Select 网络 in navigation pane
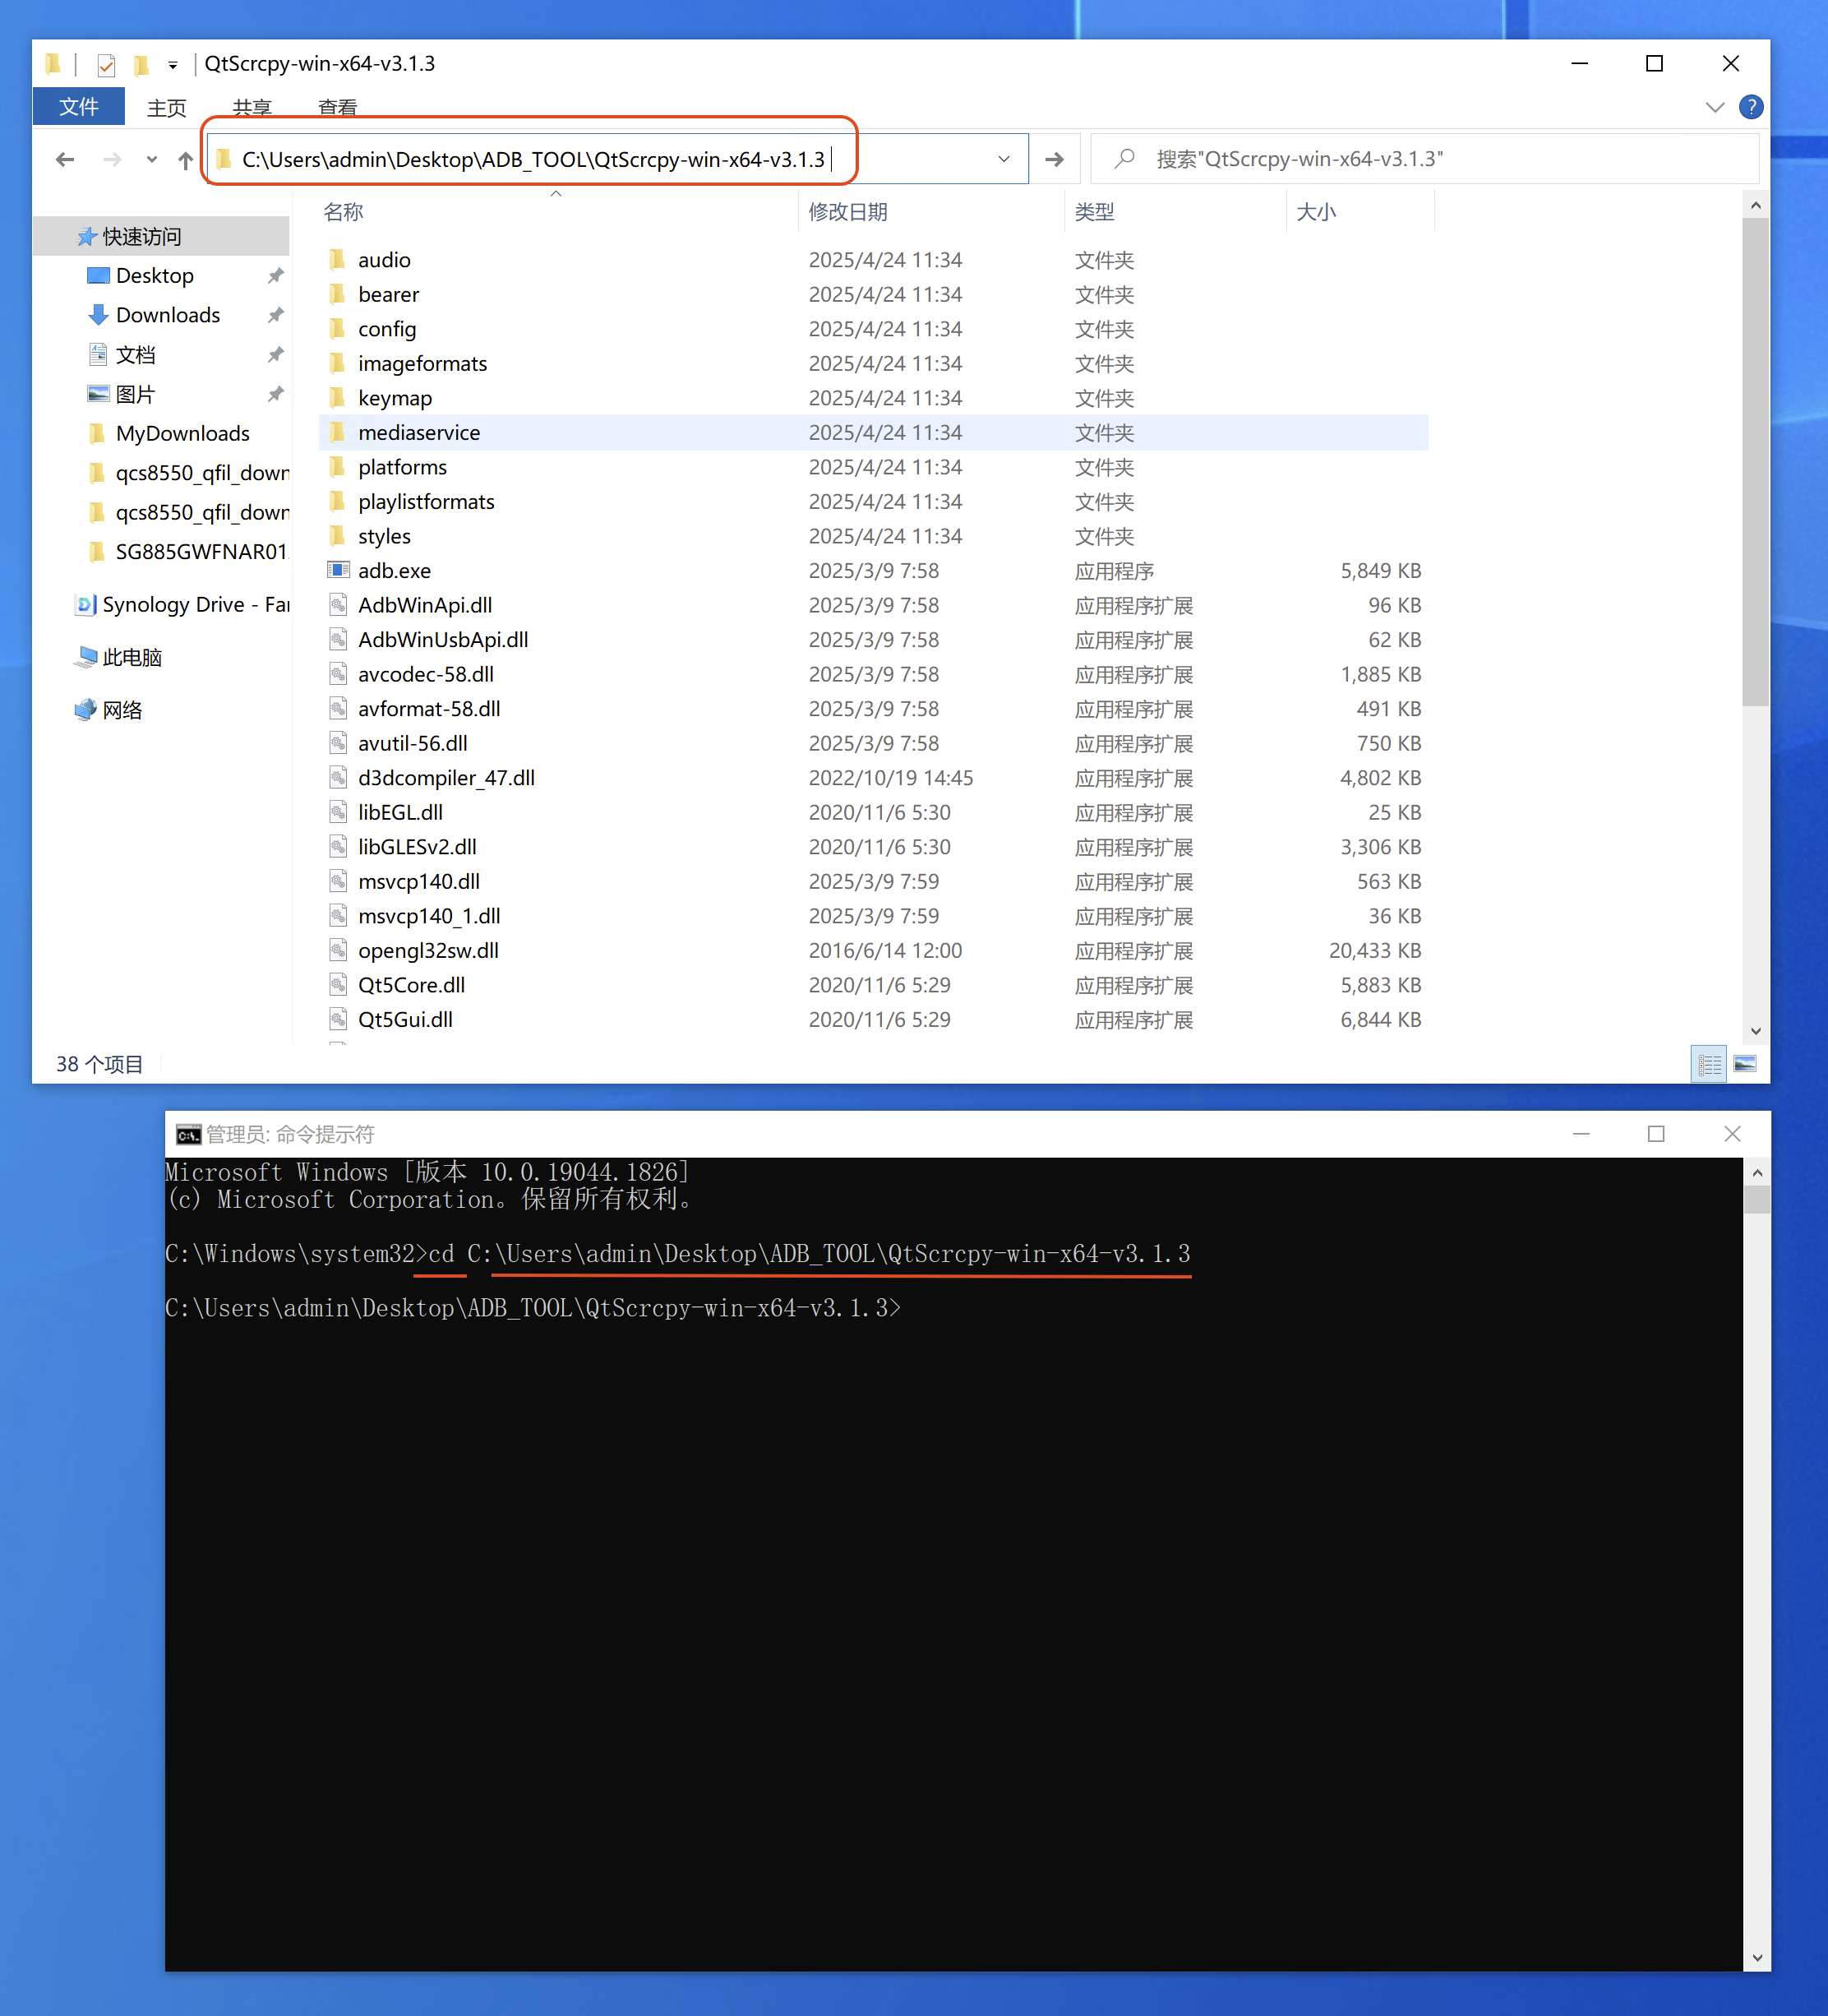1828x2016 pixels. pos(122,710)
